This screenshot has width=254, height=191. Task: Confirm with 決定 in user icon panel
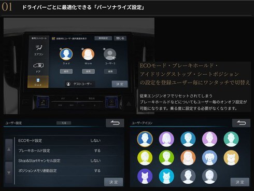point(240,182)
